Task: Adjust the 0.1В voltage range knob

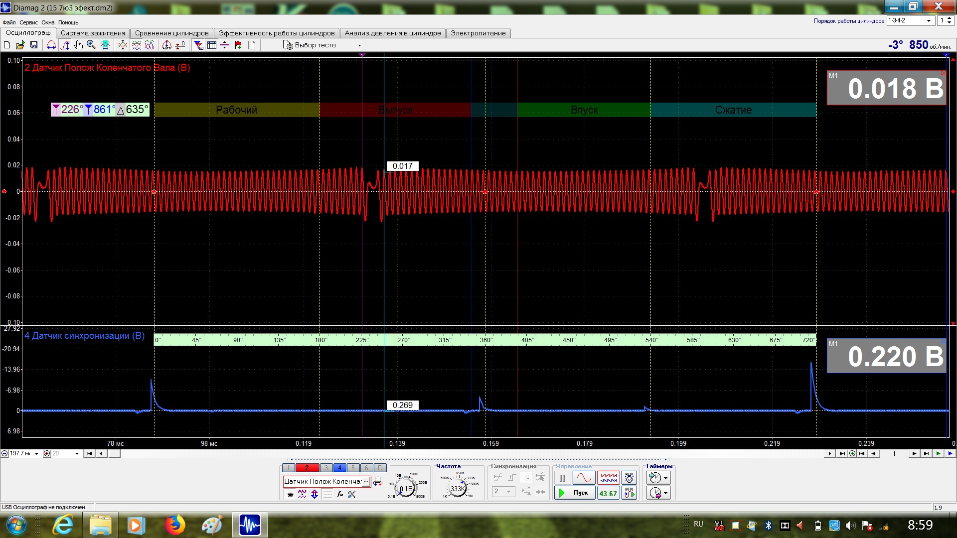Action: tap(406, 488)
